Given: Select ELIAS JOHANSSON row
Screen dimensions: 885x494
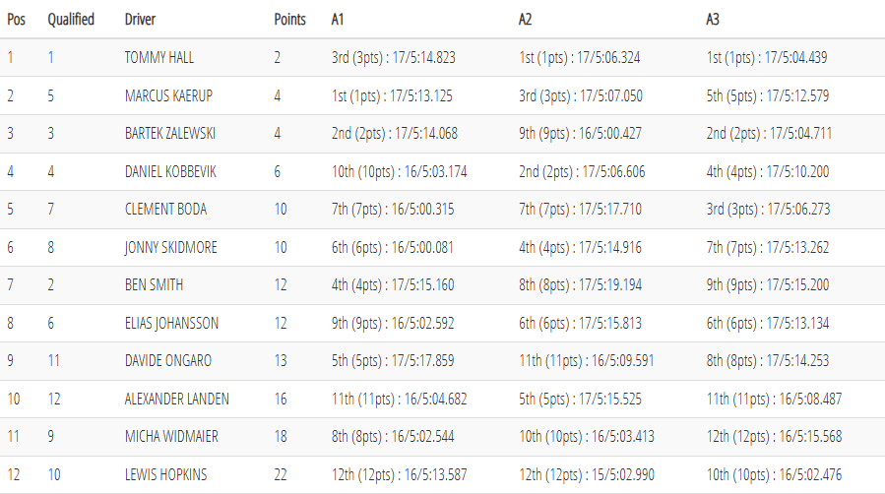Looking at the screenshot, I should tap(171, 324).
